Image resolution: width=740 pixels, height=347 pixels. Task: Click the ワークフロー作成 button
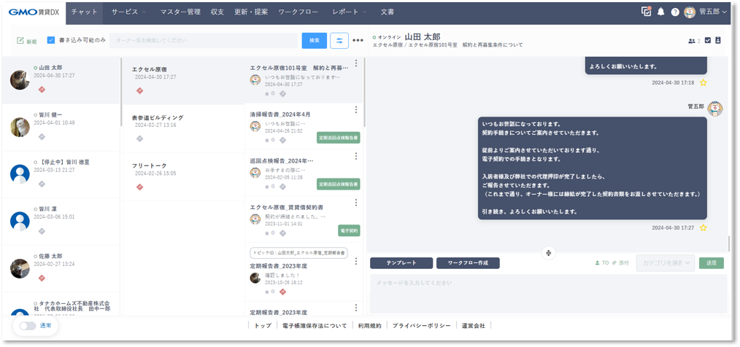(x=468, y=263)
